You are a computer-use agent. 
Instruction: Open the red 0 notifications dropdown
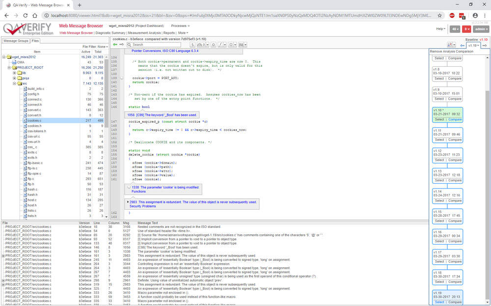coord(466,29)
